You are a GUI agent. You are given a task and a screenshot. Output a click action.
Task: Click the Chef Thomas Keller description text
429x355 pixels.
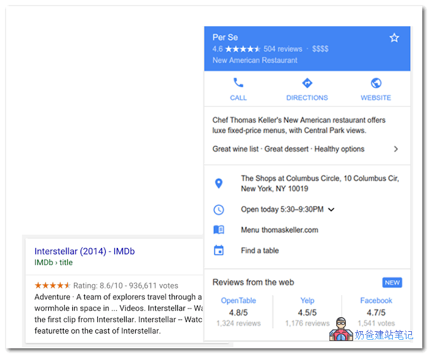tap(299, 125)
